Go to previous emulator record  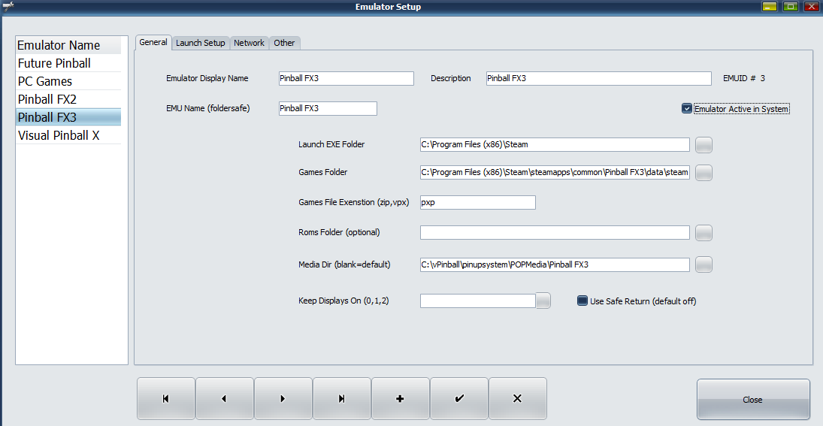[224, 399]
